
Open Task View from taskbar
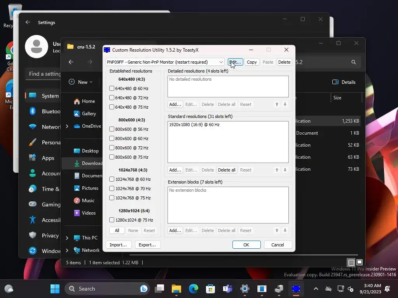[x=159, y=289]
